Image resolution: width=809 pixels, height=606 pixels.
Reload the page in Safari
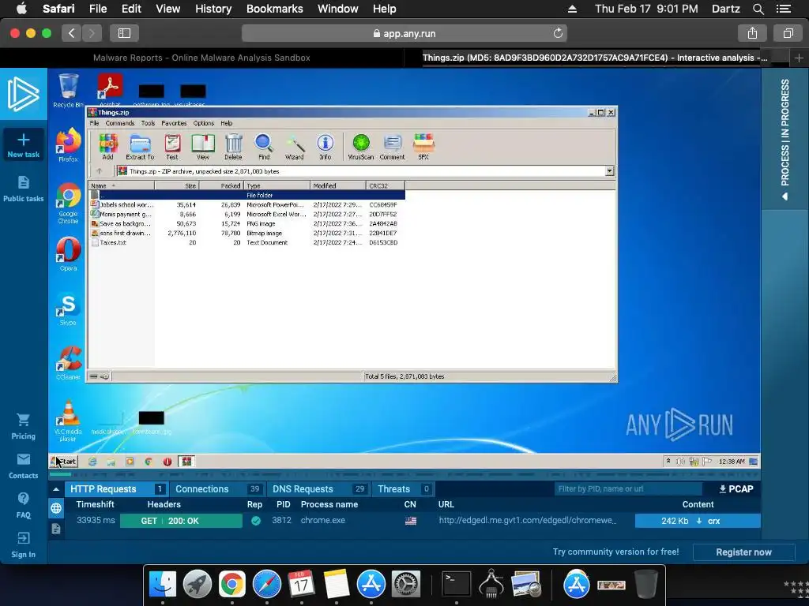coord(558,33)
